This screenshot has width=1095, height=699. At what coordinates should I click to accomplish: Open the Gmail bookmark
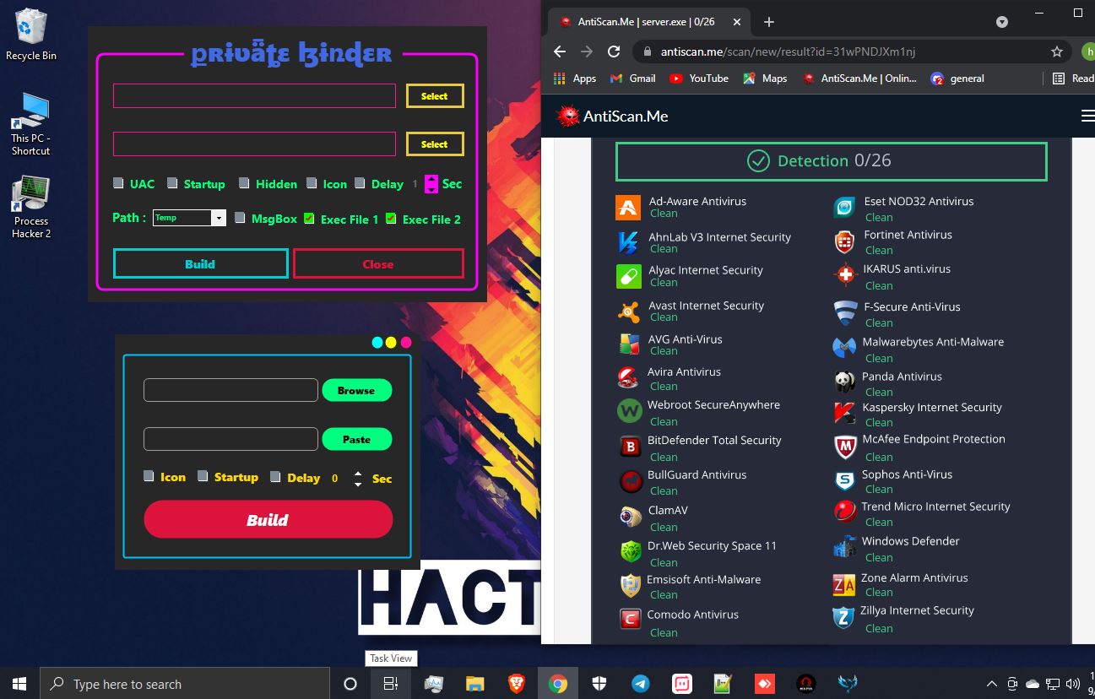[632, 79]
